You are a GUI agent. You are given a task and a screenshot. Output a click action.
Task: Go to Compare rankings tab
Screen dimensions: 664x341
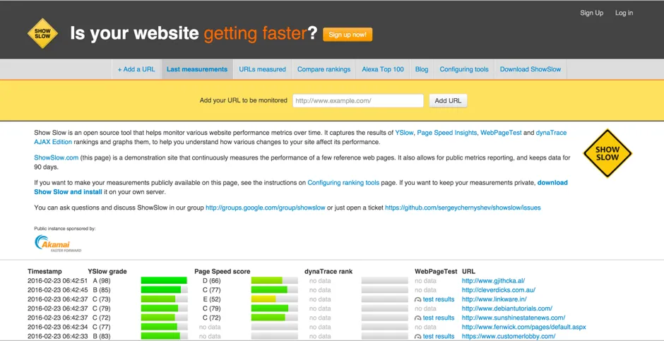click(324, 69)
